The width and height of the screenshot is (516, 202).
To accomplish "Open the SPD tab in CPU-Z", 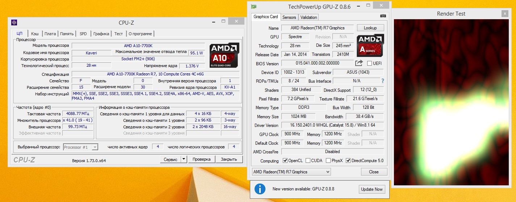I will point(83,34).
